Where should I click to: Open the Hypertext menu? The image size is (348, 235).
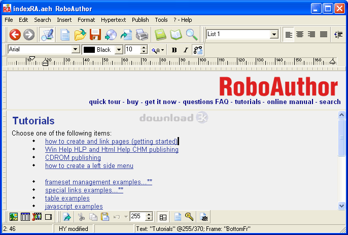click(113, 20)
